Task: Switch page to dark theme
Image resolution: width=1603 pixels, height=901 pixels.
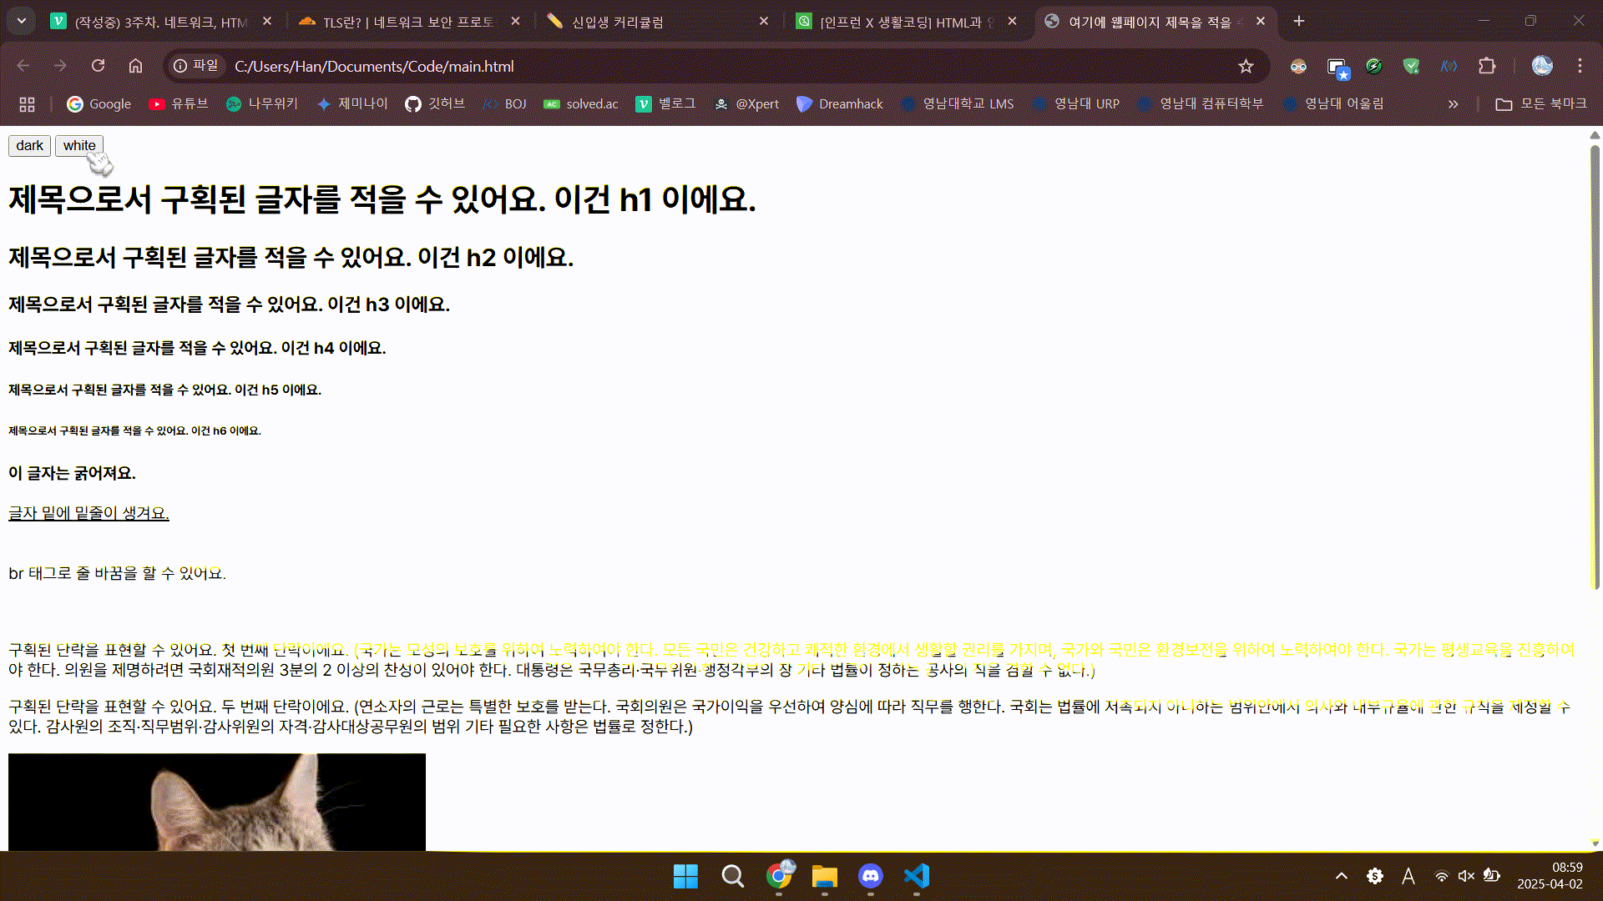Action: (29, 146)
